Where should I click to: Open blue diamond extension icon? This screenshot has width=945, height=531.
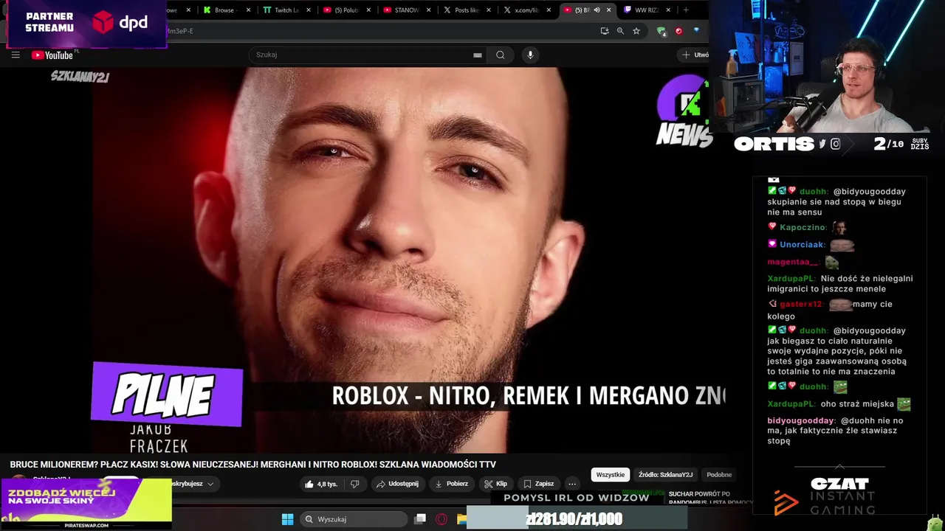[x=696, y=31]
